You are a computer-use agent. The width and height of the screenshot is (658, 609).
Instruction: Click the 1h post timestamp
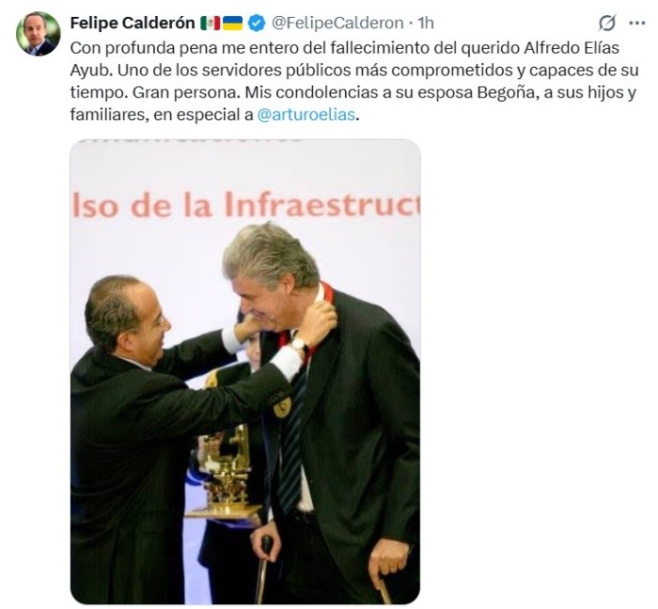[426, 23]
